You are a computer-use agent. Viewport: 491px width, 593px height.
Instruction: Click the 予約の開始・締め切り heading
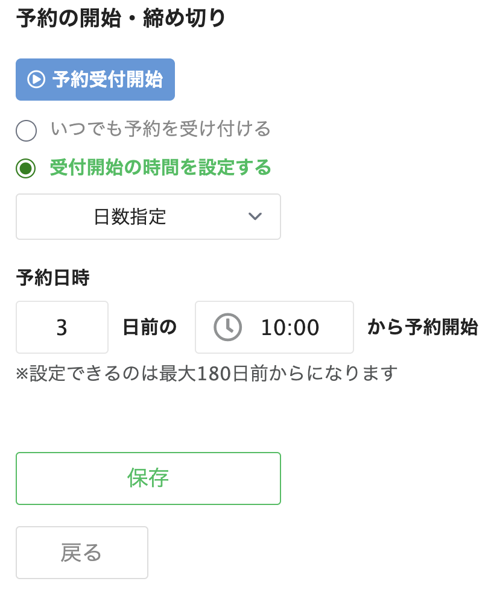click(x=121, y=17)
